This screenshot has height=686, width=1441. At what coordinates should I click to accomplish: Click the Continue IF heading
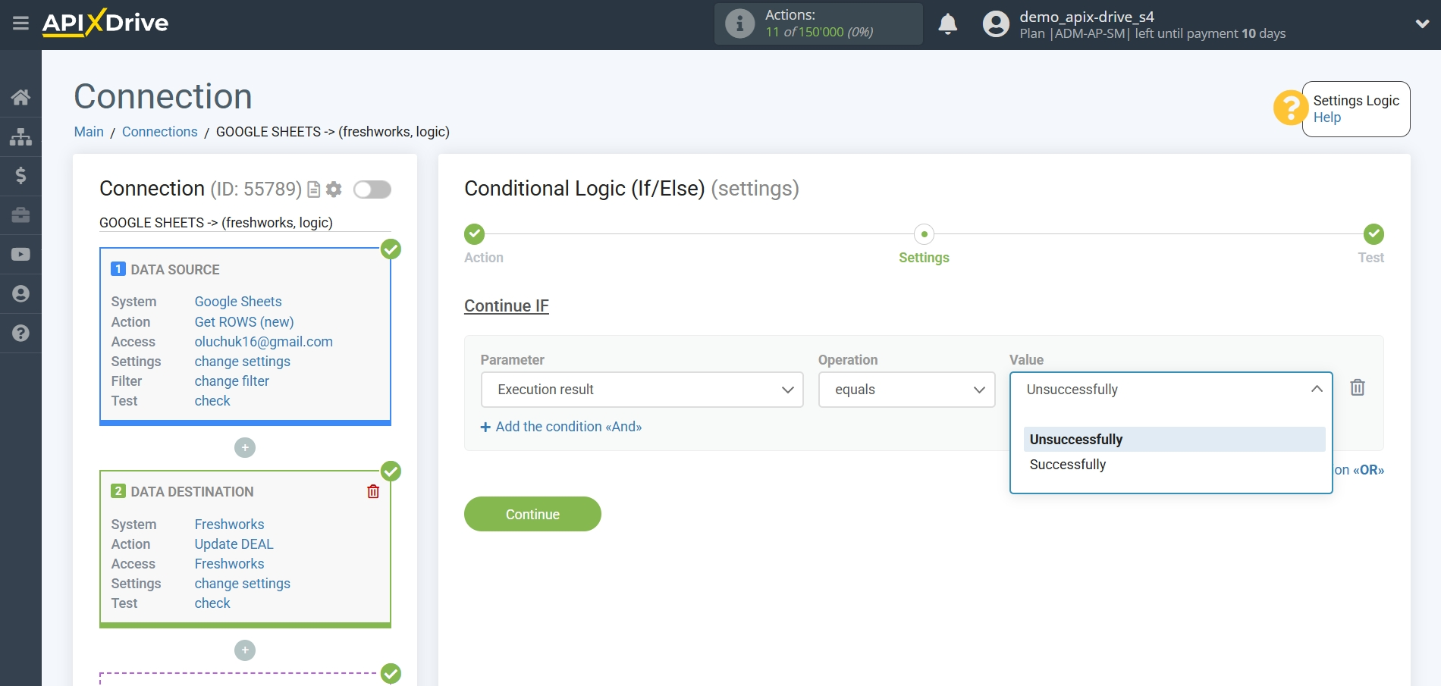[x=507, y=306]
